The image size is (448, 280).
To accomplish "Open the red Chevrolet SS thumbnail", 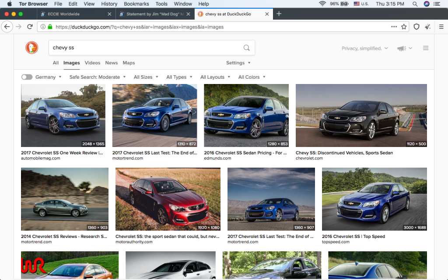I will [x=168, y=199].
